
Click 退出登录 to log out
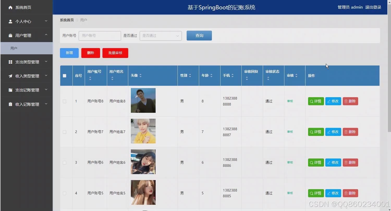(x=373, y=7)
